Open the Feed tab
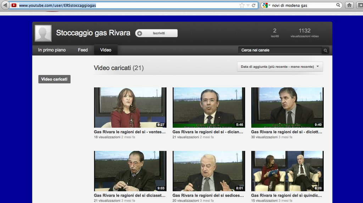Viewport: 363px width, 203px height. tap(83, 50)
